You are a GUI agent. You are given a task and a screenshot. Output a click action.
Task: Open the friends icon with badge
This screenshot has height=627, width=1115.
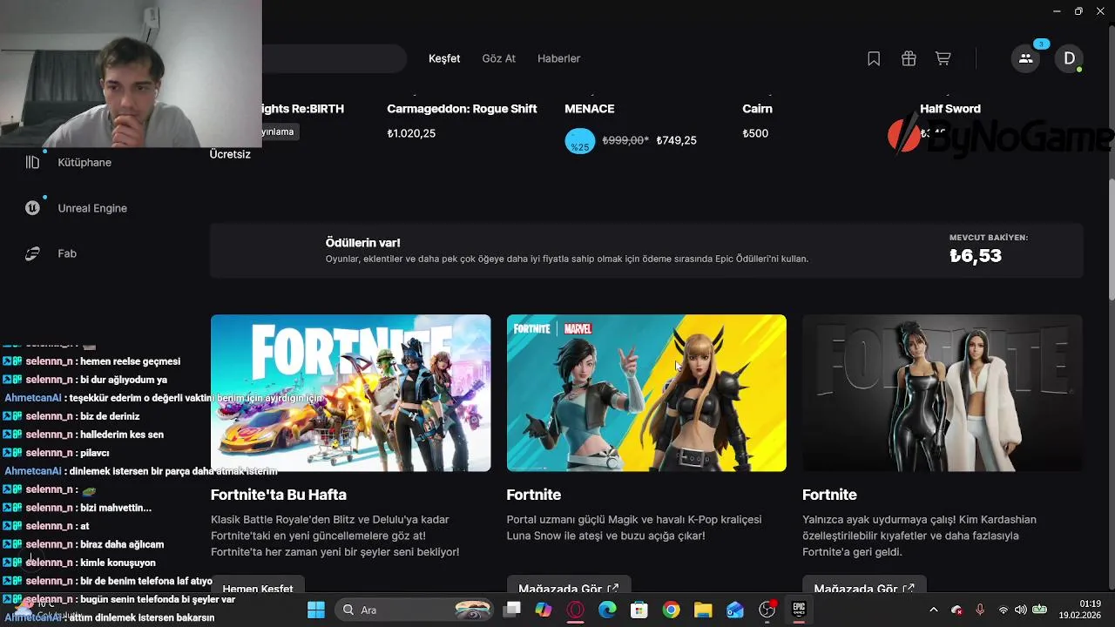pyautogui.click(x=1025, y=58)
